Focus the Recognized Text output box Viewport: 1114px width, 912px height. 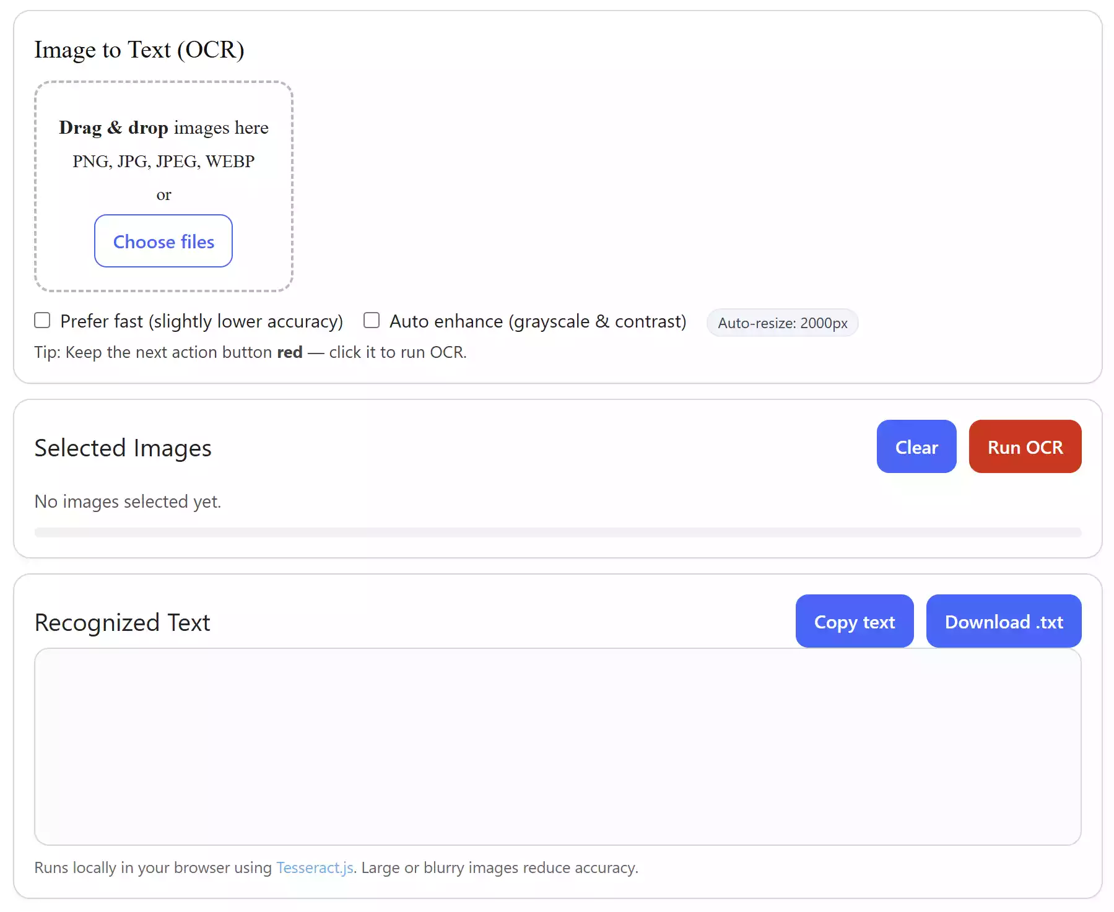[557, 746]
